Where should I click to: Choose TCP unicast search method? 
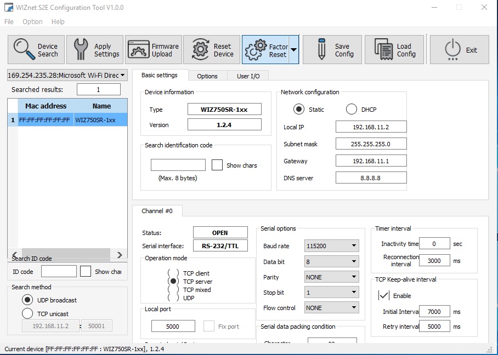coord(27,313)
